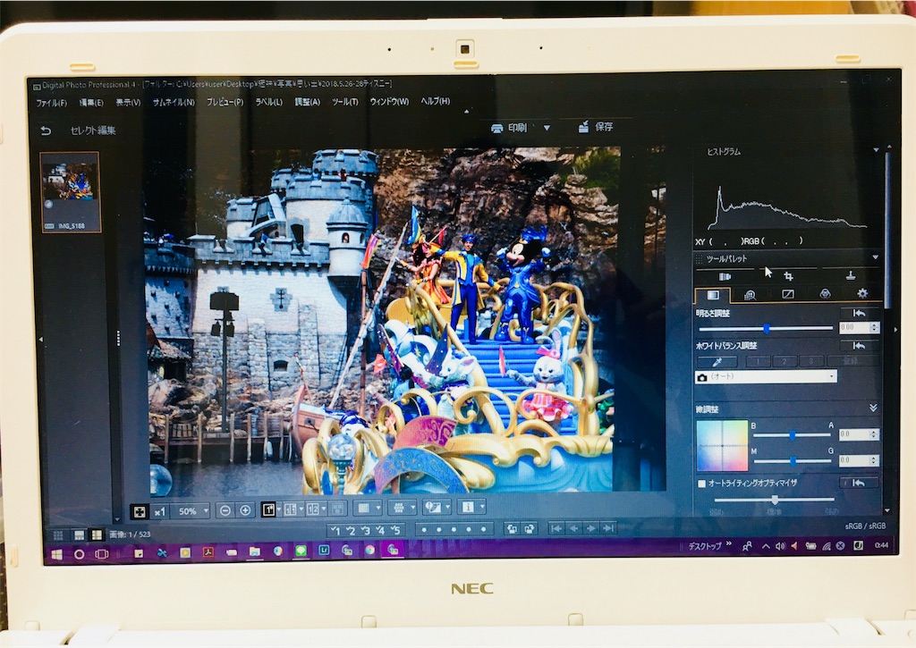Screen dimensions: 916x648
Task: Go to the next image
Action: point(591,528)
